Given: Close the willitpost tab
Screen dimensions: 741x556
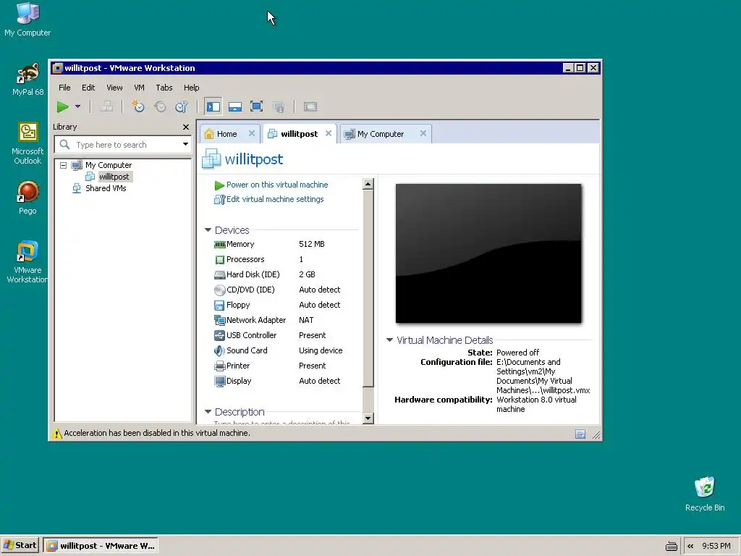Looking at the screenshot, I should 329,133.
